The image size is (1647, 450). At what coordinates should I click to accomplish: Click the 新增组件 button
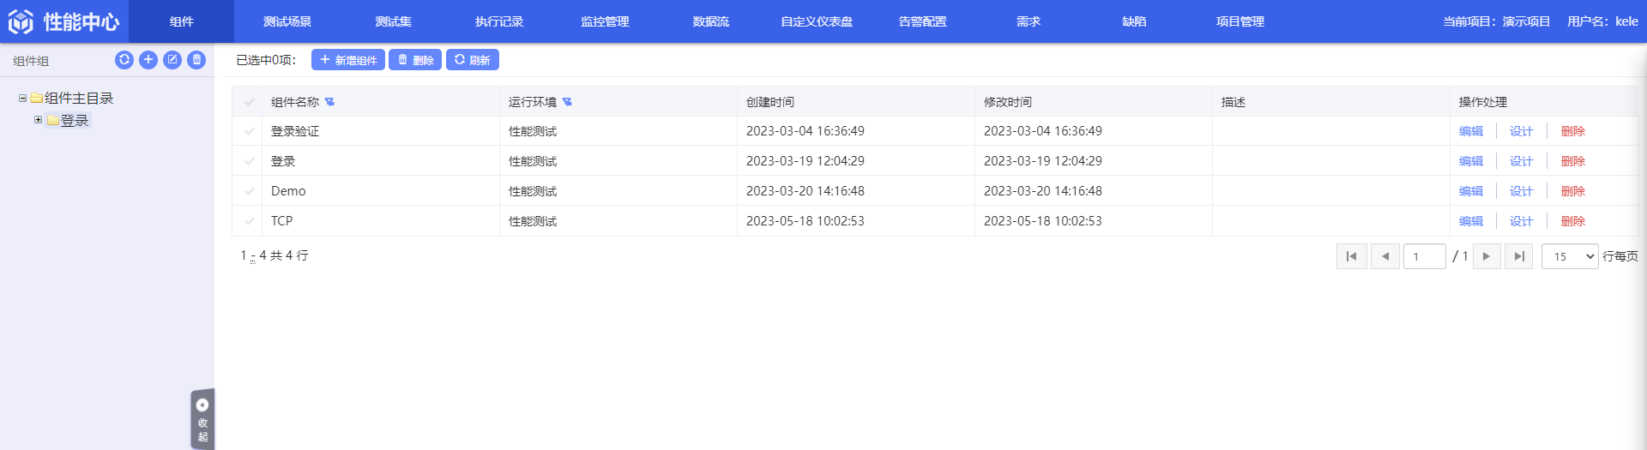[347, 60]
